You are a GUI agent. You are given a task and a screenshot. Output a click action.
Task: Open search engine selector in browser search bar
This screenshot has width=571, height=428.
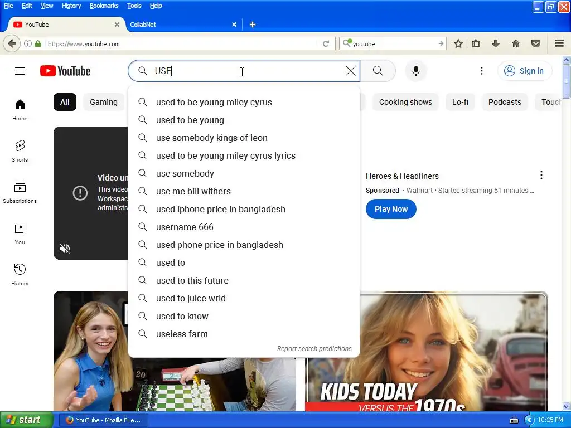click(x=347, y=43)
